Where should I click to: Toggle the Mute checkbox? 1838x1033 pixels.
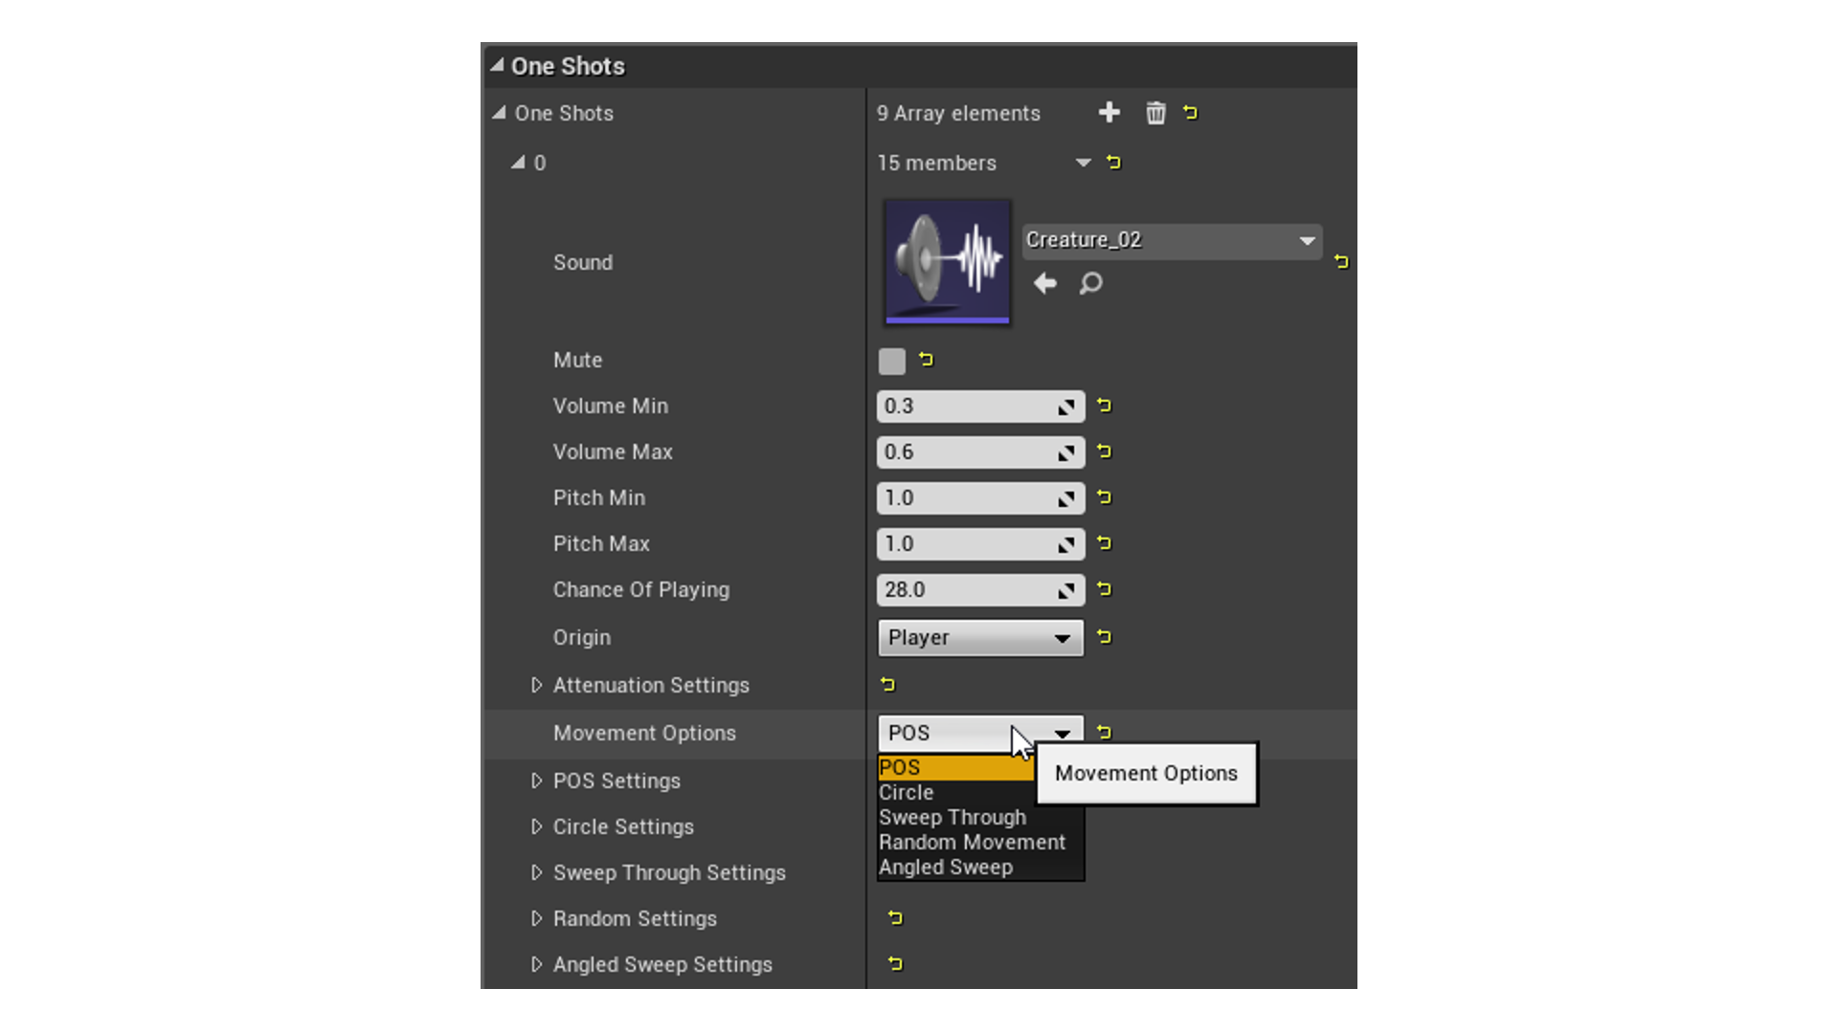[891, 361]
